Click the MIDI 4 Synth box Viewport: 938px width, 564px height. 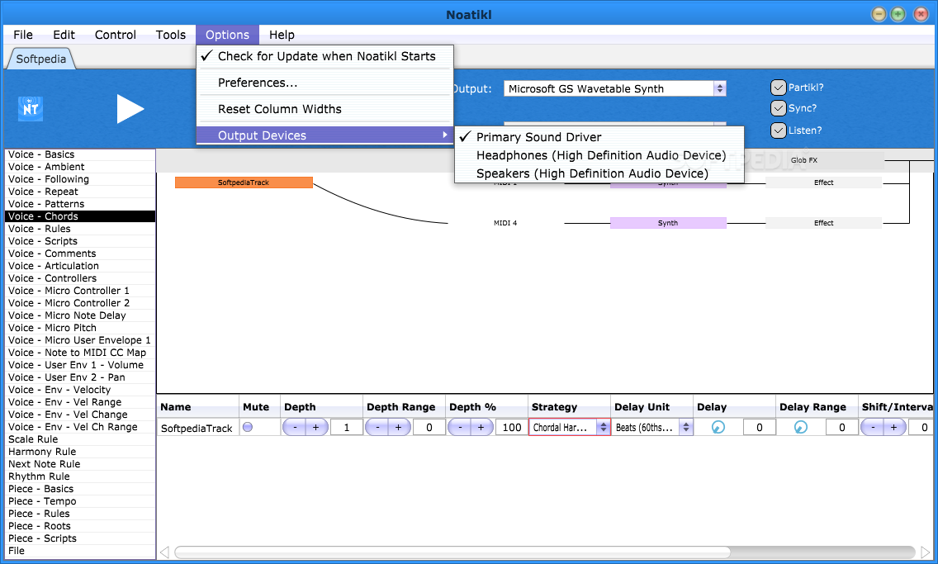(668, 223)
